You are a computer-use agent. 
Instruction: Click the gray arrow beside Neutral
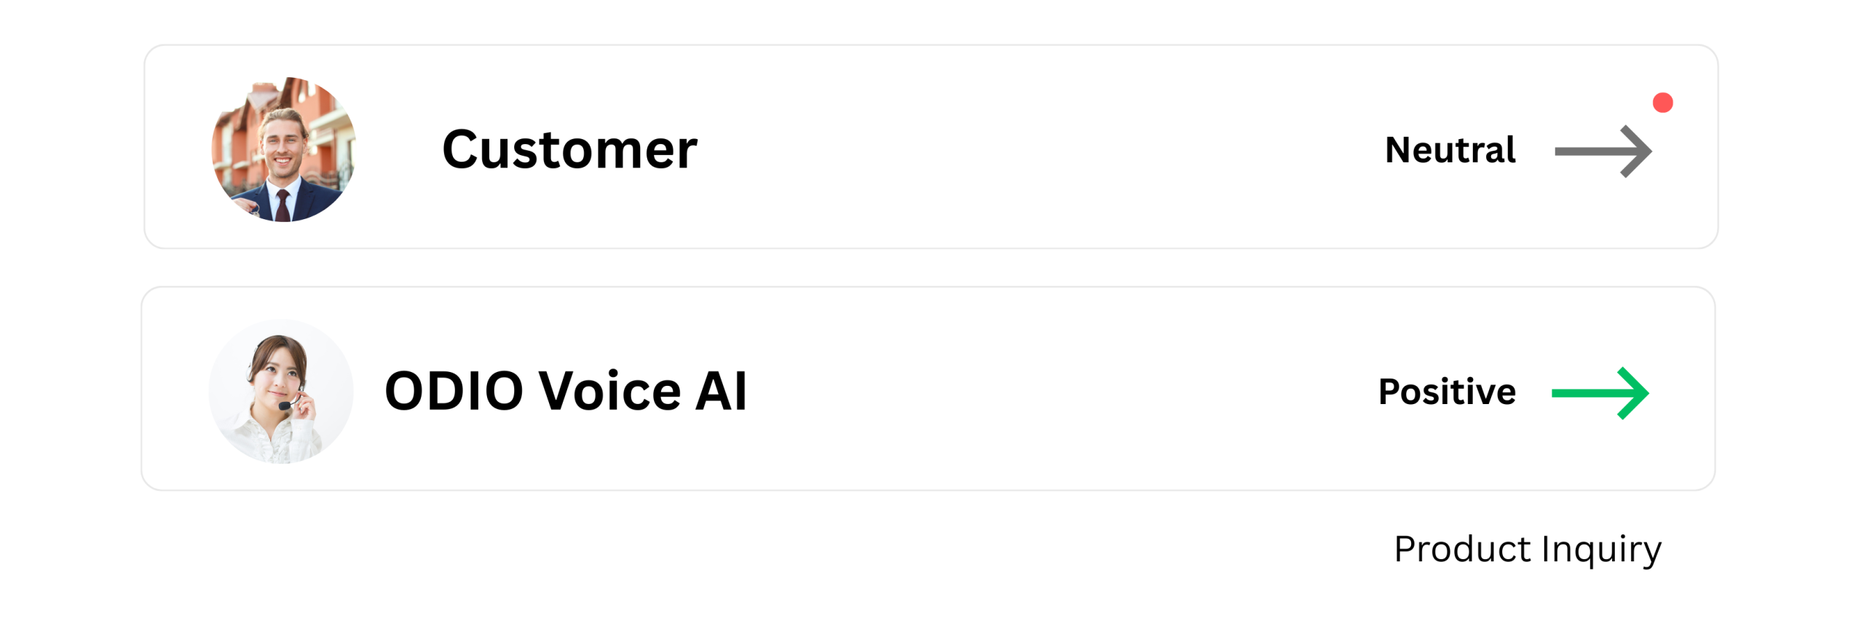coord(1603,151)
